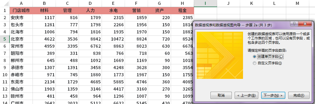Finish wizard with 完成(F) button
The image size is (315, 104).
pyautogui.click(x=299, y=95)
